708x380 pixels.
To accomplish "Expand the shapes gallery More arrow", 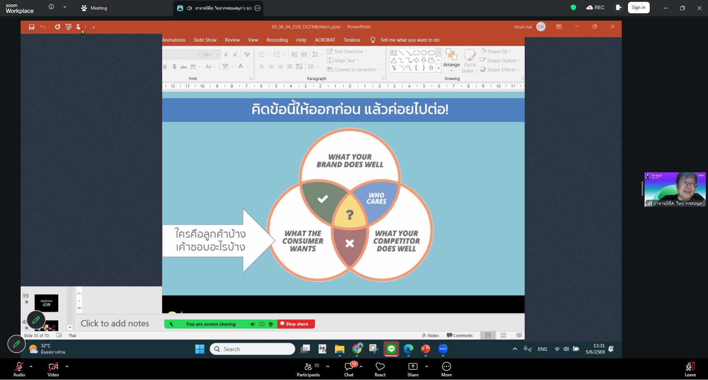I will pos(438,68).
